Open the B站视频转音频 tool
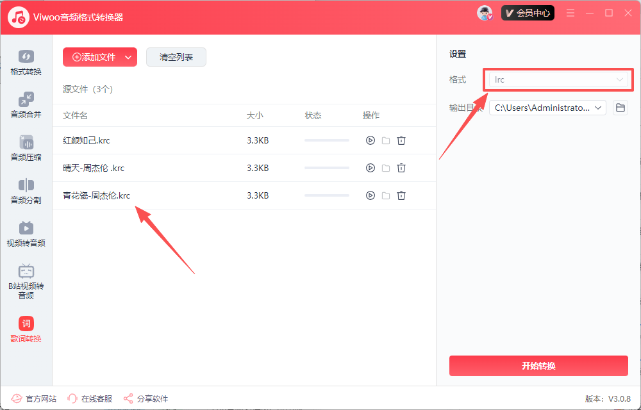 click(x=26, y=282)
